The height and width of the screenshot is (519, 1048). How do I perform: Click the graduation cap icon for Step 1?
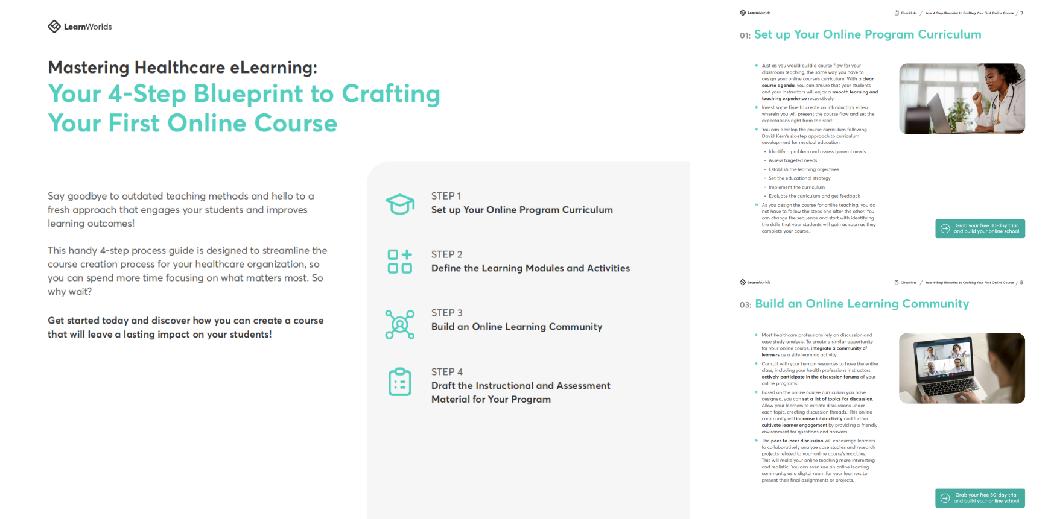400,204
